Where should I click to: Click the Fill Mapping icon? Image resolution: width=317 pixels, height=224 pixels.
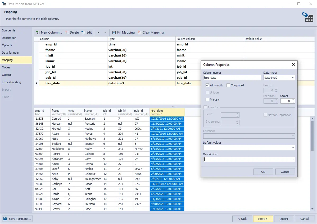click(114, 32)
